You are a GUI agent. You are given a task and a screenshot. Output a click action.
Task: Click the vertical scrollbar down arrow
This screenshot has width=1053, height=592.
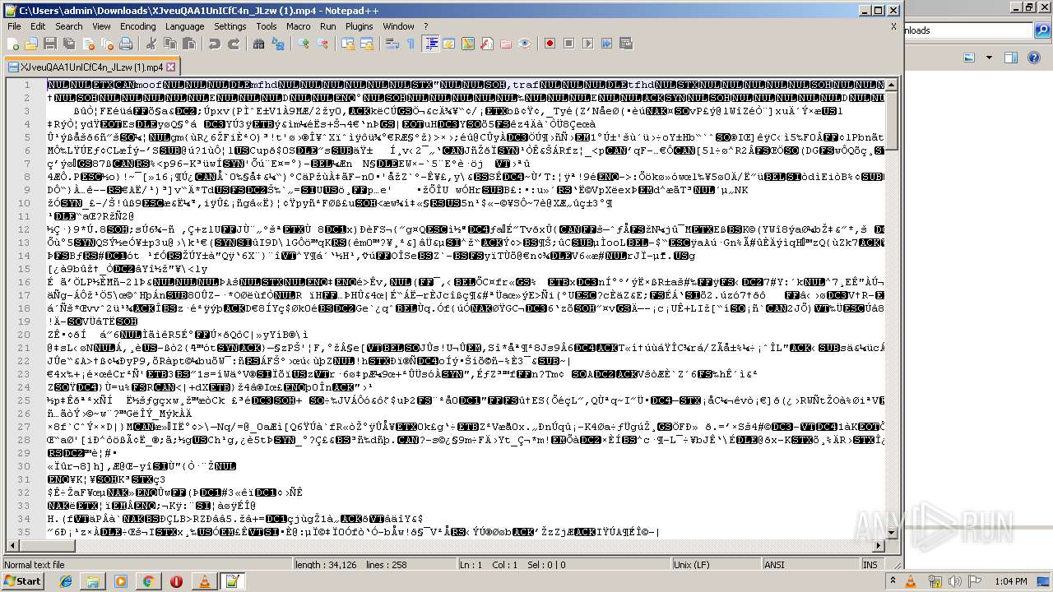point(891,534)
